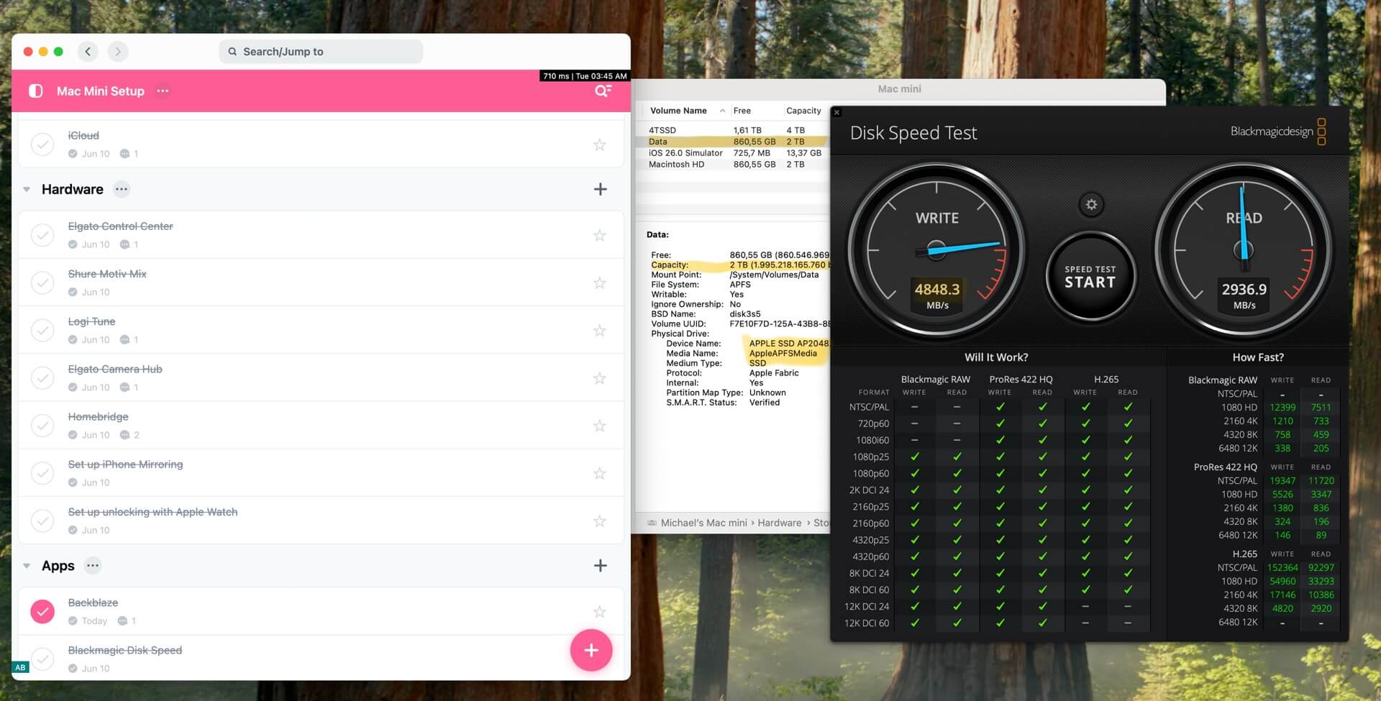
Task: Click the AB badge in window corner
Action: click(20, 667)
